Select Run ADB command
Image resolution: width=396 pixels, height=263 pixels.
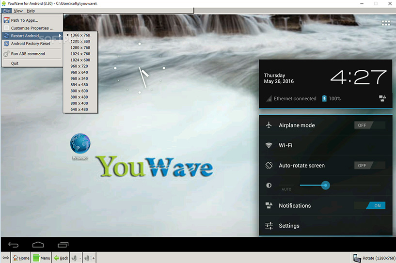pyautogui.click(x=32, y=54)
